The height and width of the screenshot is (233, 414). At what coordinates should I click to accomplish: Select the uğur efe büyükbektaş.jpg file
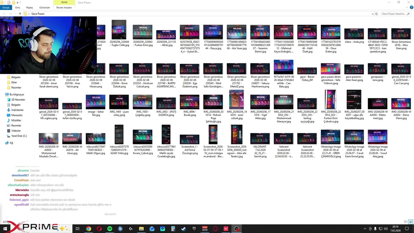(x=354, y=105)
